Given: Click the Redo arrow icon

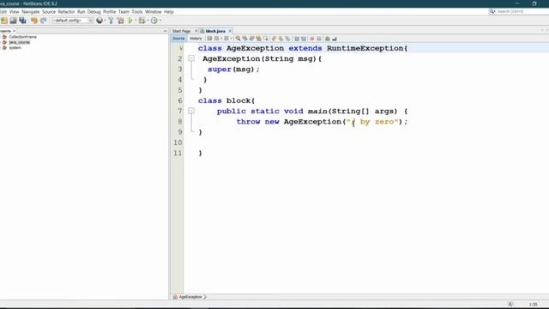Looking at the screenshot, I should 44,21.
